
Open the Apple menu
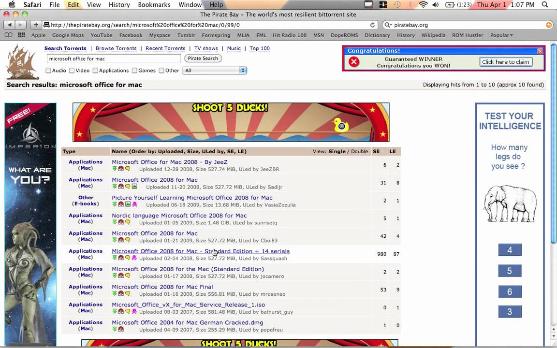coord(12,5)
